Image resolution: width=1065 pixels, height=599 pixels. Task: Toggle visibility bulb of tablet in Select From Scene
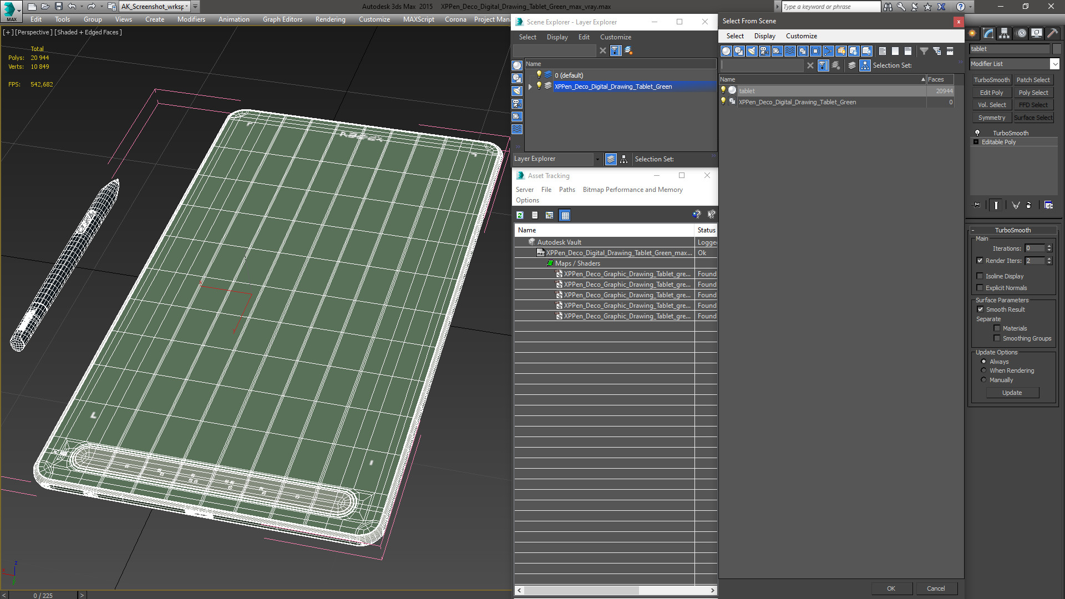click(x=723, y=90)
